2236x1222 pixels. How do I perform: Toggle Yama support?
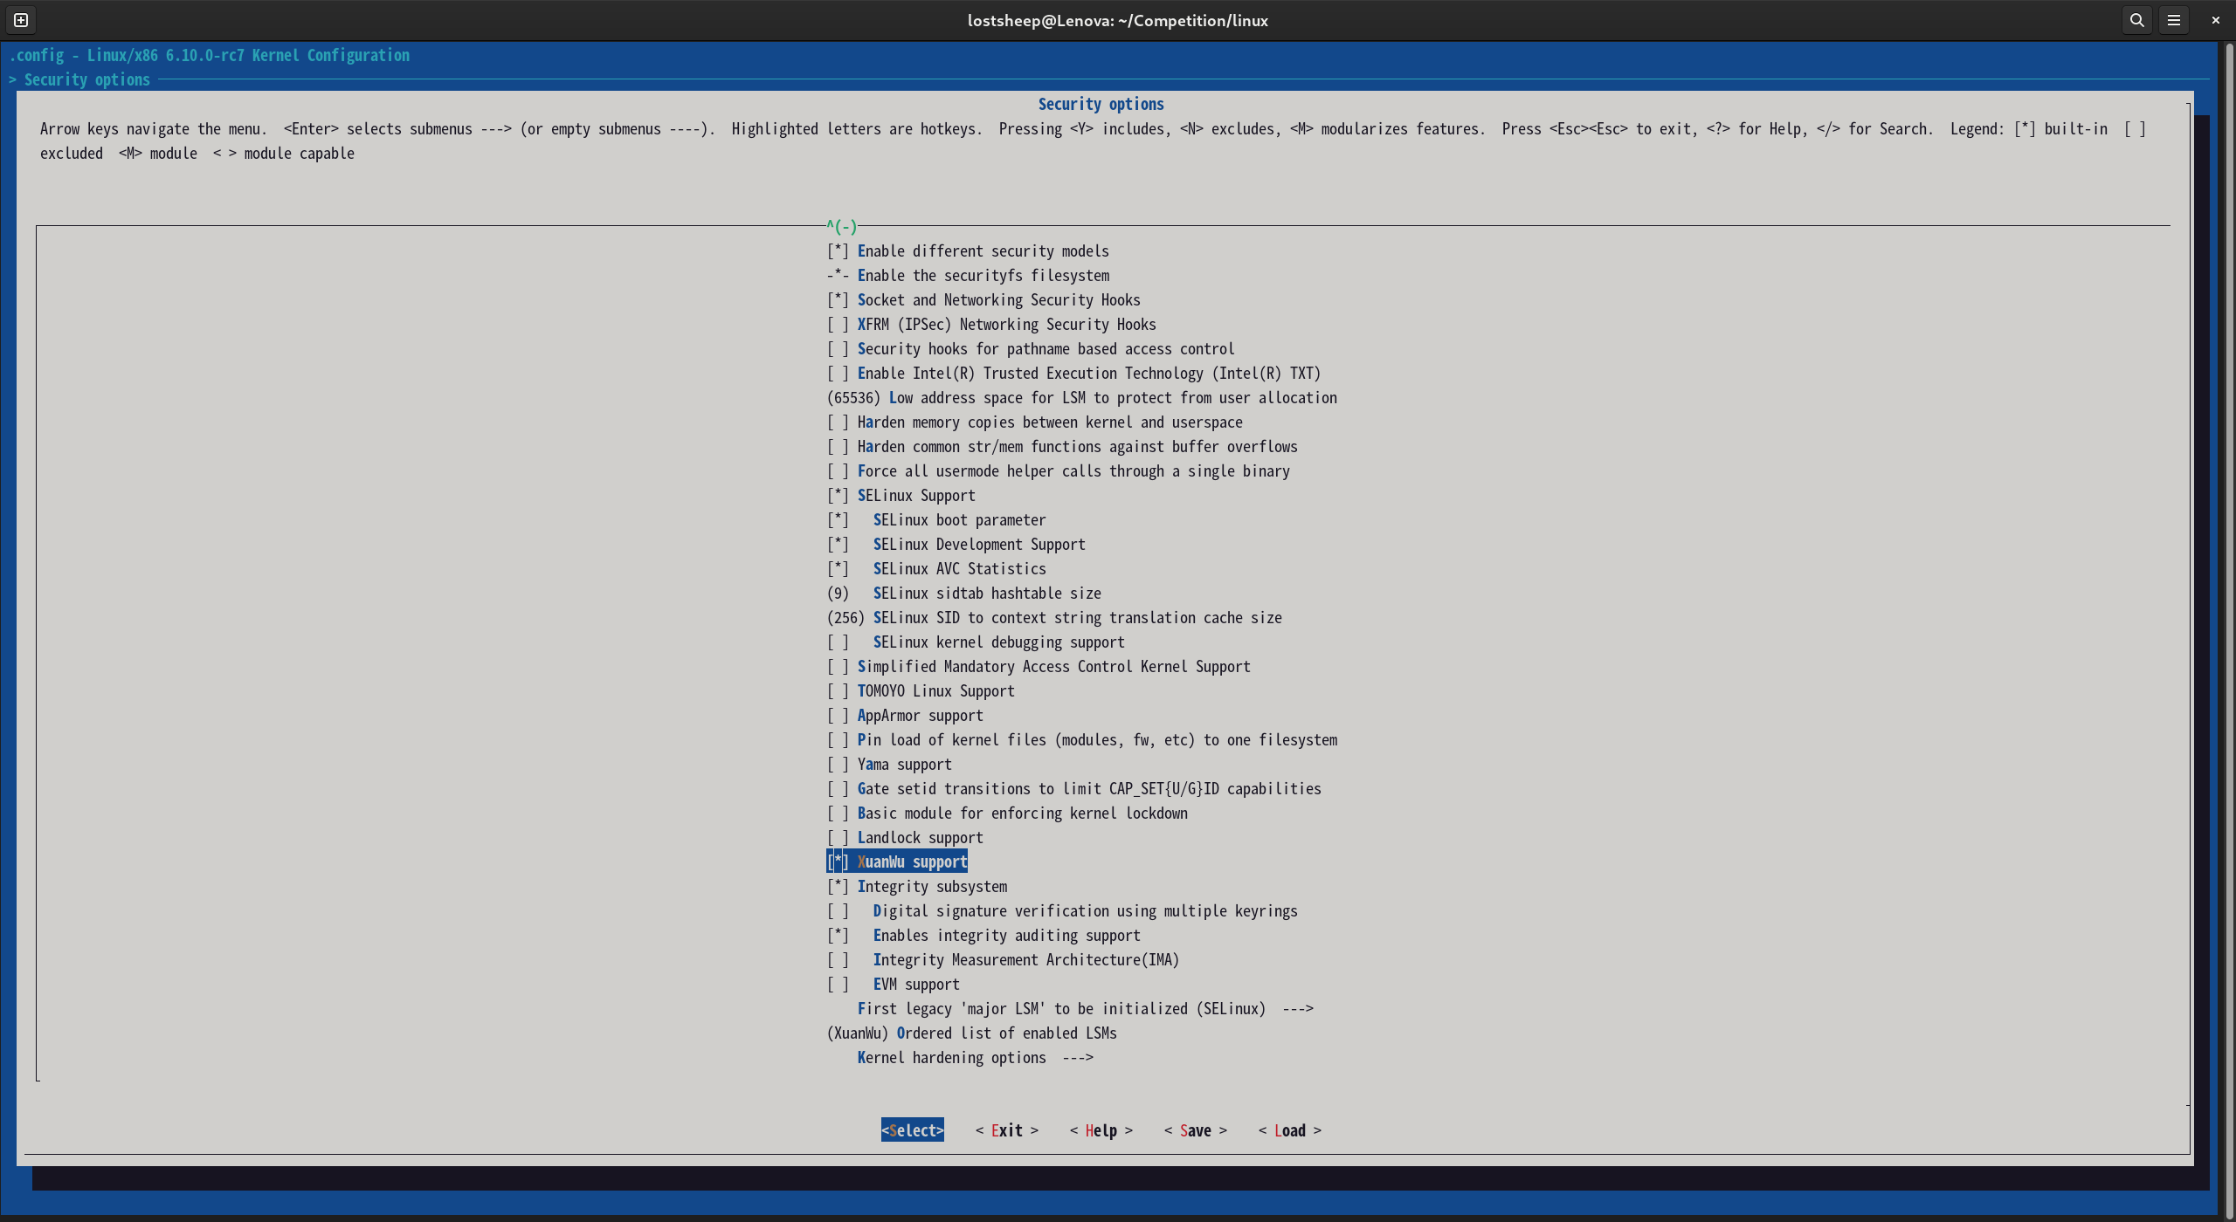[889, 765]
